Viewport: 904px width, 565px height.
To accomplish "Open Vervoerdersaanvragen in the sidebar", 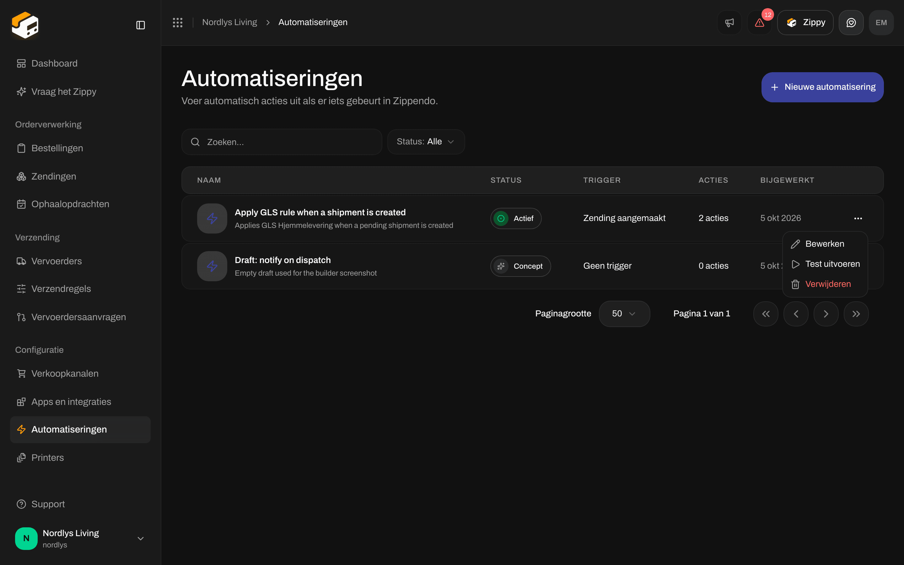I will (x=80, y=317).
